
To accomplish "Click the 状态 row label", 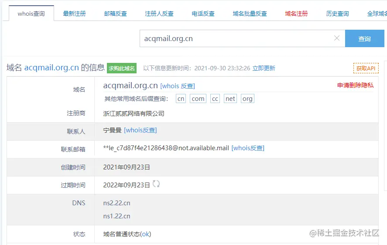I will pyautogui.click(x=79, y=234).
